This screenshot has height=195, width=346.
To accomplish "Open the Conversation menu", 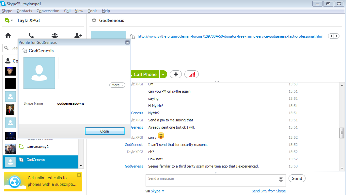I will coord(48,11).
